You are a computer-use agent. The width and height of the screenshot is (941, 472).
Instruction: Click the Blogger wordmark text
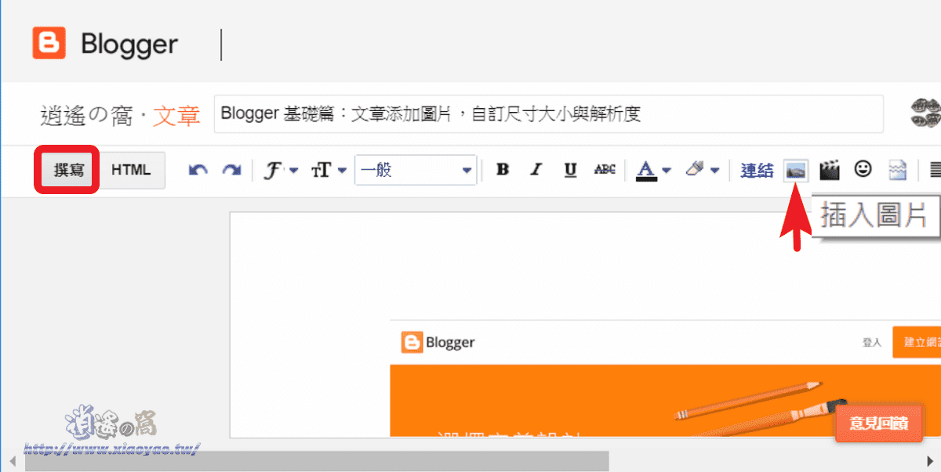129,45
